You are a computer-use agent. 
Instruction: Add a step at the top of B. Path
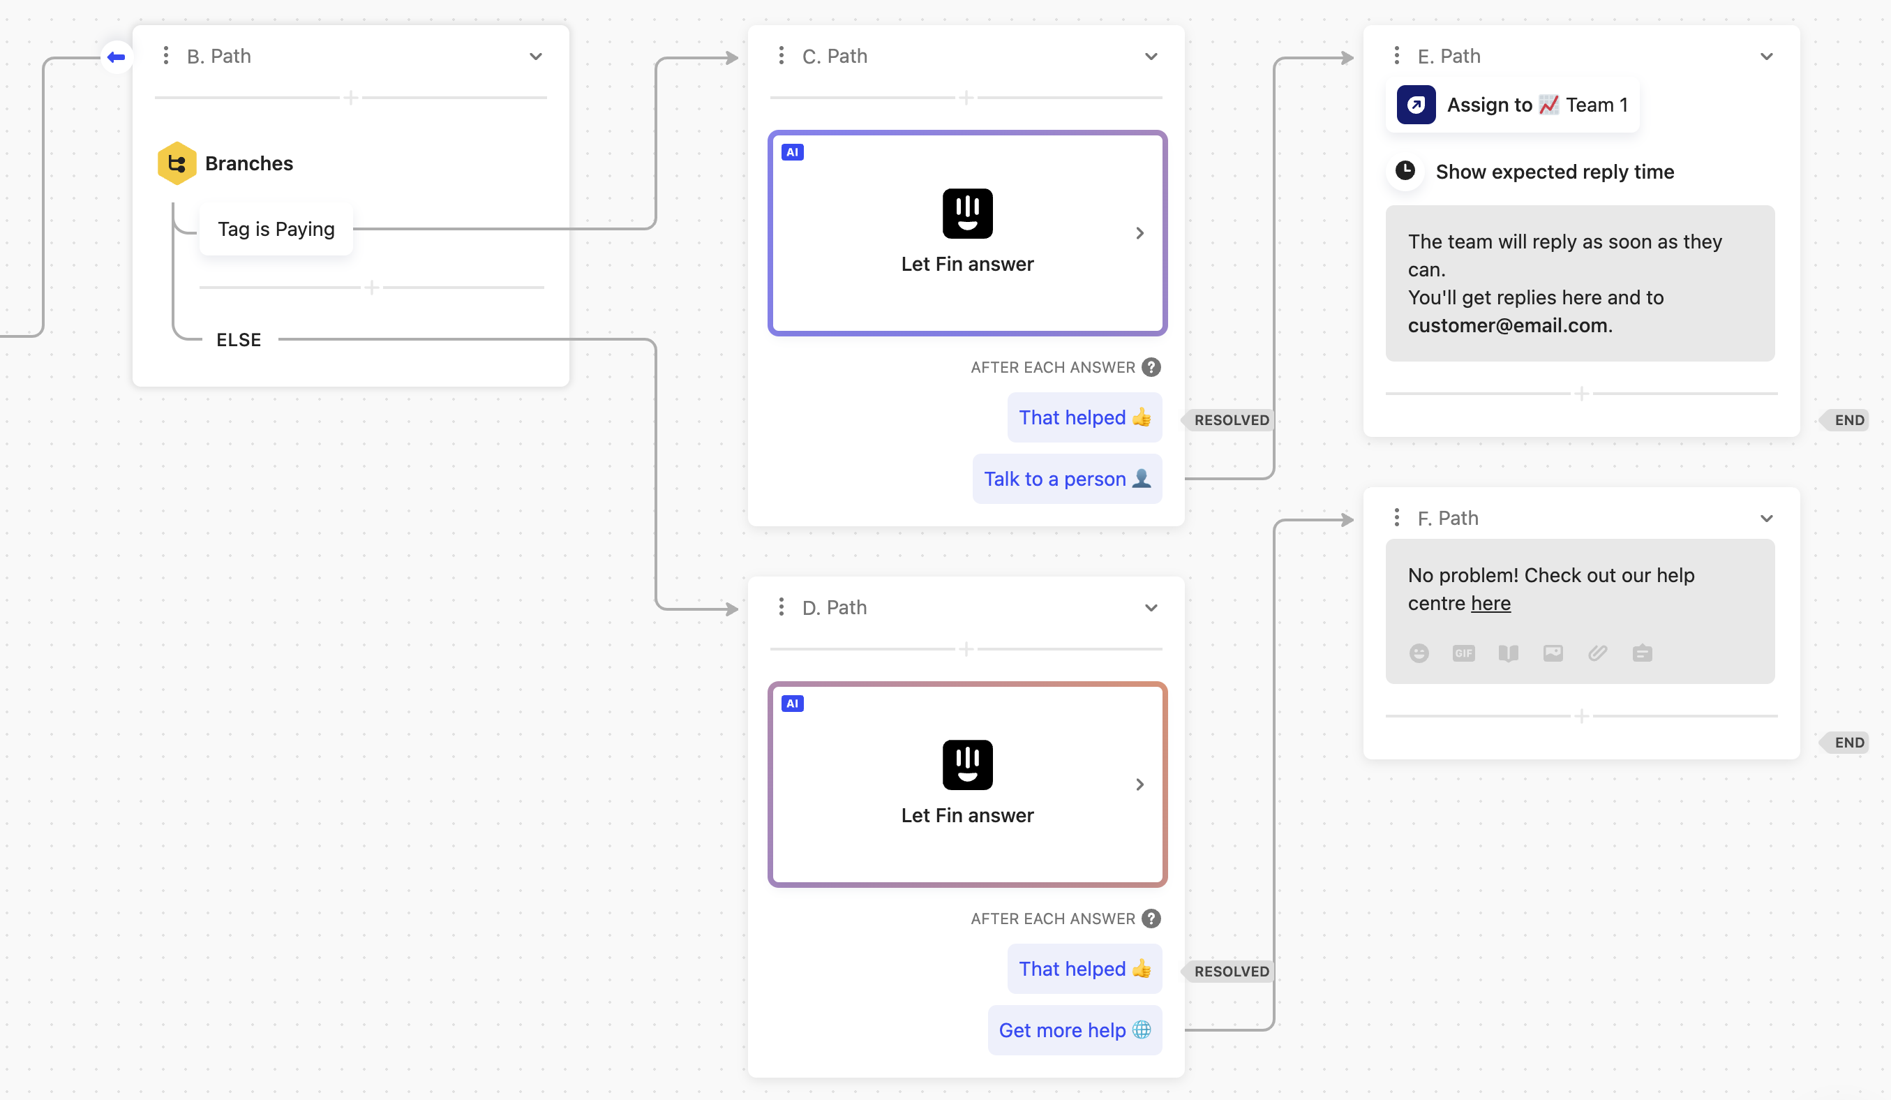point(350,98)
